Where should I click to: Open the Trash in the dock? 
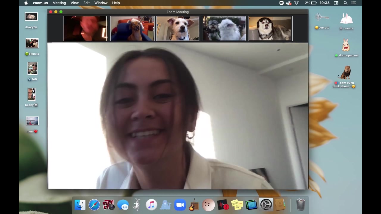point(301,205)
